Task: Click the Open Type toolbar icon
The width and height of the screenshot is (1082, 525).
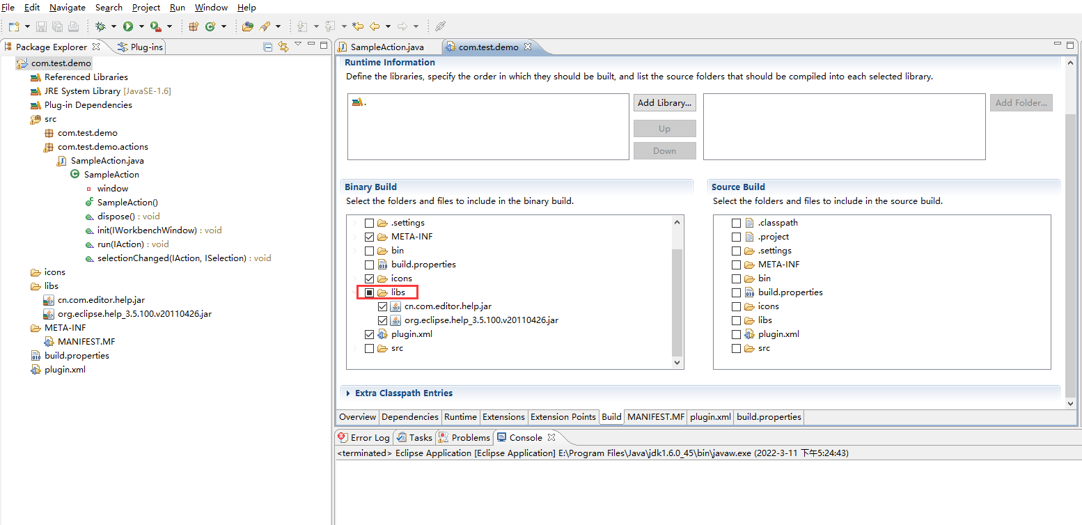Action: [248, 26]
